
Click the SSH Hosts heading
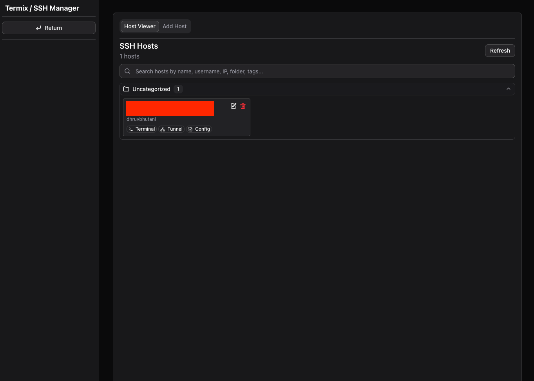pyautogui.click(x=139, y=46)
